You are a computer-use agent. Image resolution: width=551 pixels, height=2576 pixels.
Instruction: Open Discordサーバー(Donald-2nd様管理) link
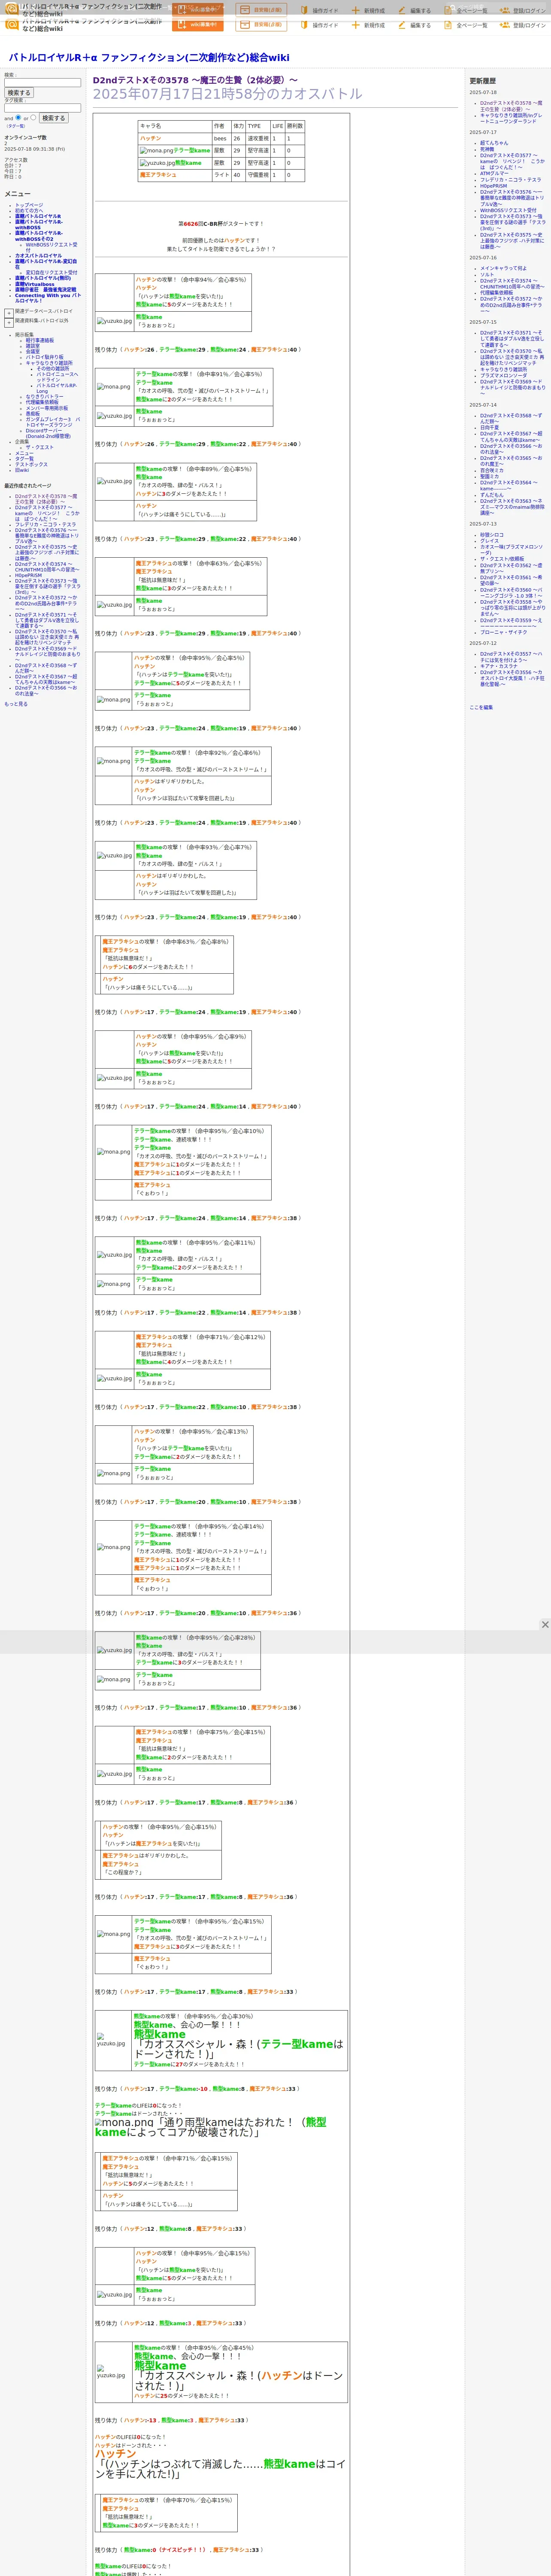click(48, 434)
